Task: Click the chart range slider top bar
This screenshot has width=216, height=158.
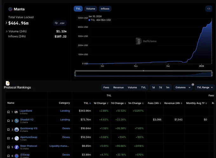Action: click(x=143, y=71)
